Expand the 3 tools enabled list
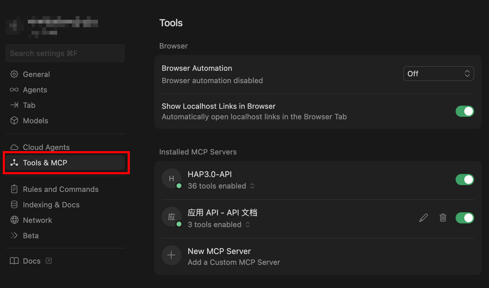The width and height of the screenshot is (489, 288). tap(219, 225)
